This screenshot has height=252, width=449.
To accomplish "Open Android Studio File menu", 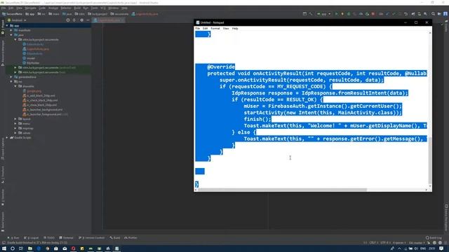I will pyautogui.click(x=4, y=8).
